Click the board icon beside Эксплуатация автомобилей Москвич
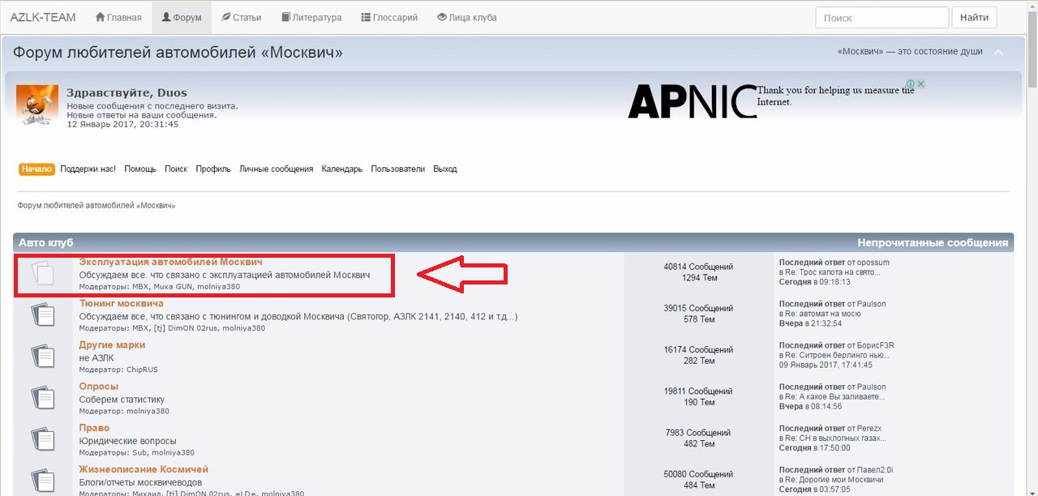This screenshot has height=496, width=1038. point(43,273)
